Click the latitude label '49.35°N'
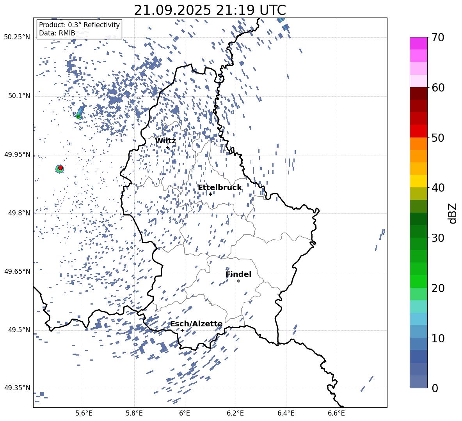The height and width of the screenshot is (421, 462). 17,388
